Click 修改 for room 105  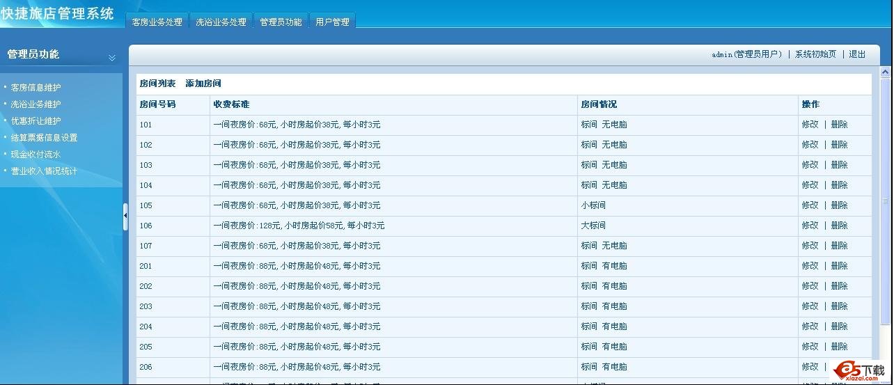810,205
